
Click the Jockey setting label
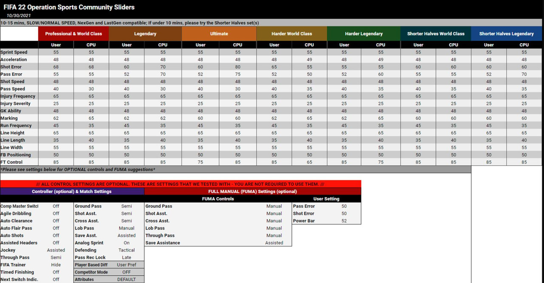pyautogui.click(x=8, y=250)
